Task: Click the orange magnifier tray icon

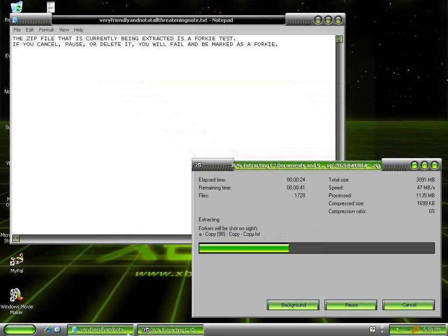Action: pyautogui.click(x=416, y=329)
